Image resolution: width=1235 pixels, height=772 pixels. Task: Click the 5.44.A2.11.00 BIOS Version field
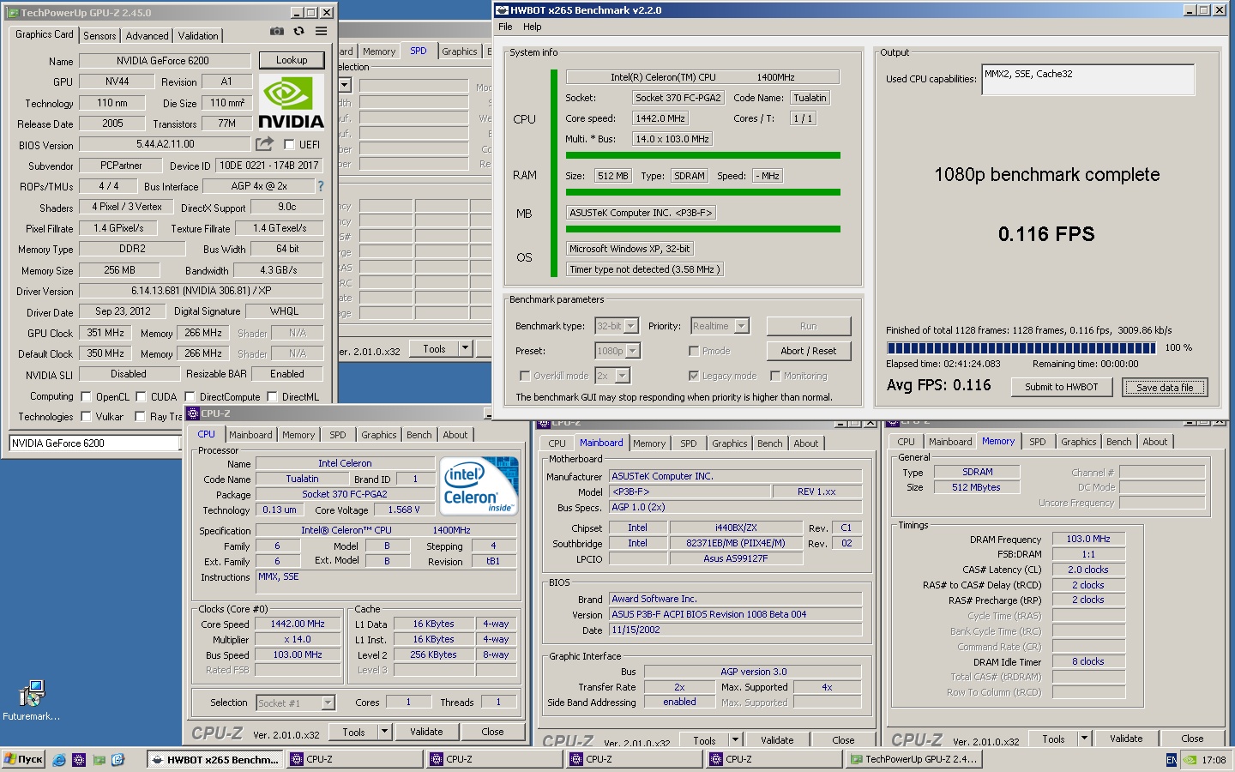click(x=166, y=144)
